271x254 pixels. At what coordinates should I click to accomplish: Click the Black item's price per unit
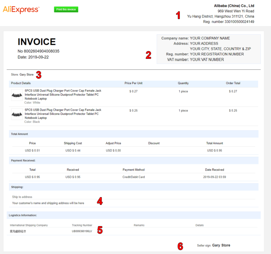tap(133, 110)
